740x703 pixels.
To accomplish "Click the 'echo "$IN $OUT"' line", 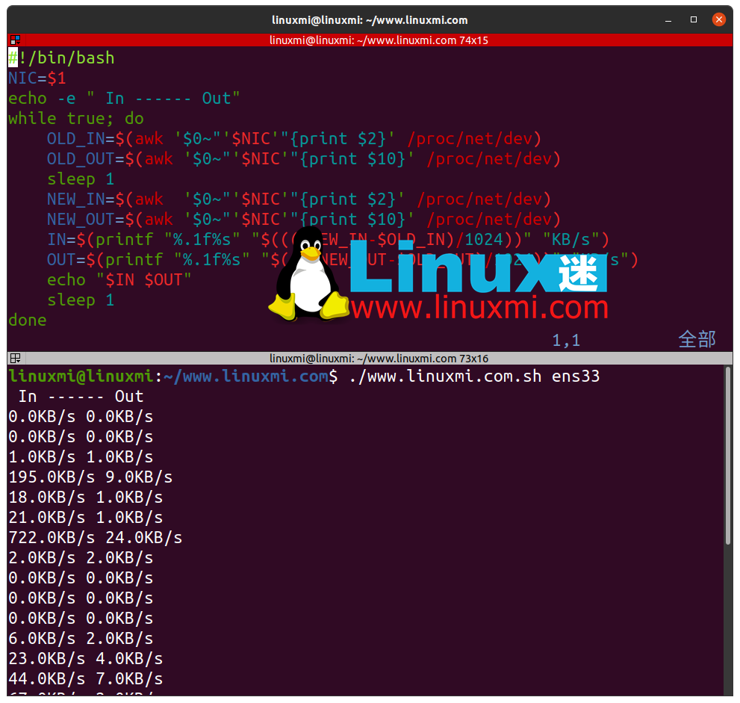I will tap(119, 280).
